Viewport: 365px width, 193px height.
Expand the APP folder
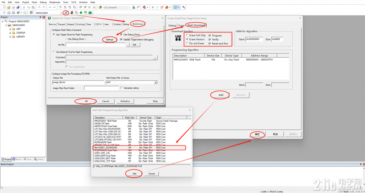click(x=10, y=29)
